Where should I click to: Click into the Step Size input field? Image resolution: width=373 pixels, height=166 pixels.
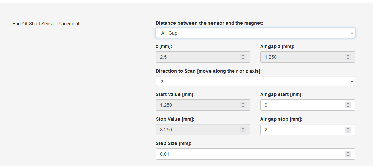coord(255,154)
